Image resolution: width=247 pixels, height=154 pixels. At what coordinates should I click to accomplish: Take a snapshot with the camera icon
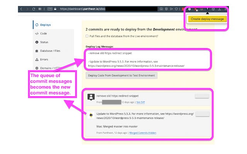tap(161, 9)
